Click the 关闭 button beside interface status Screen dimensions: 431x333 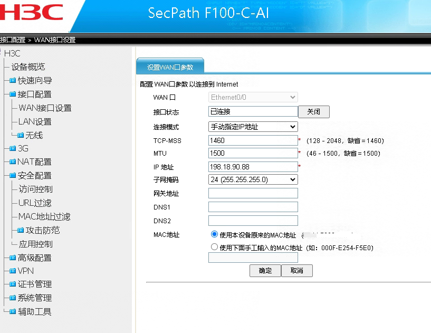pos(314,112)
